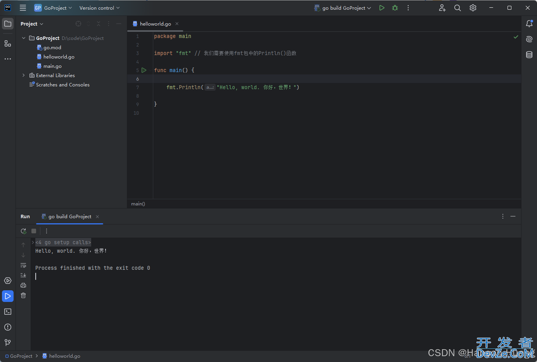Open the Database tool window
This screenshot has height=362, width=537.
point(529,55)
